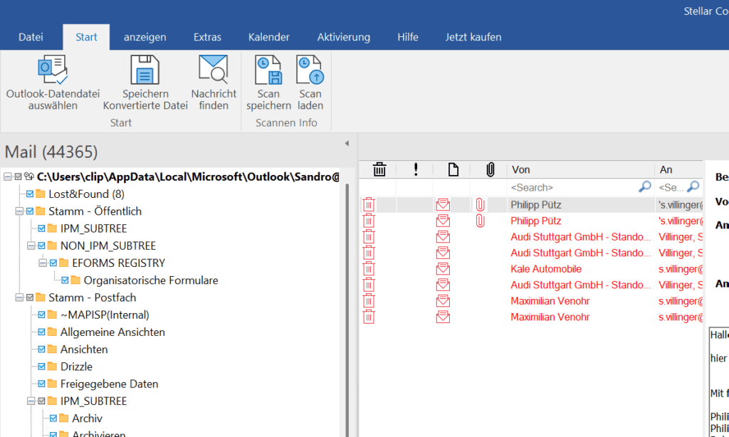The image size is (729, 437).
Task: Click envelope icon in last Maximilian Venohr row
Action: click(443, 317)
